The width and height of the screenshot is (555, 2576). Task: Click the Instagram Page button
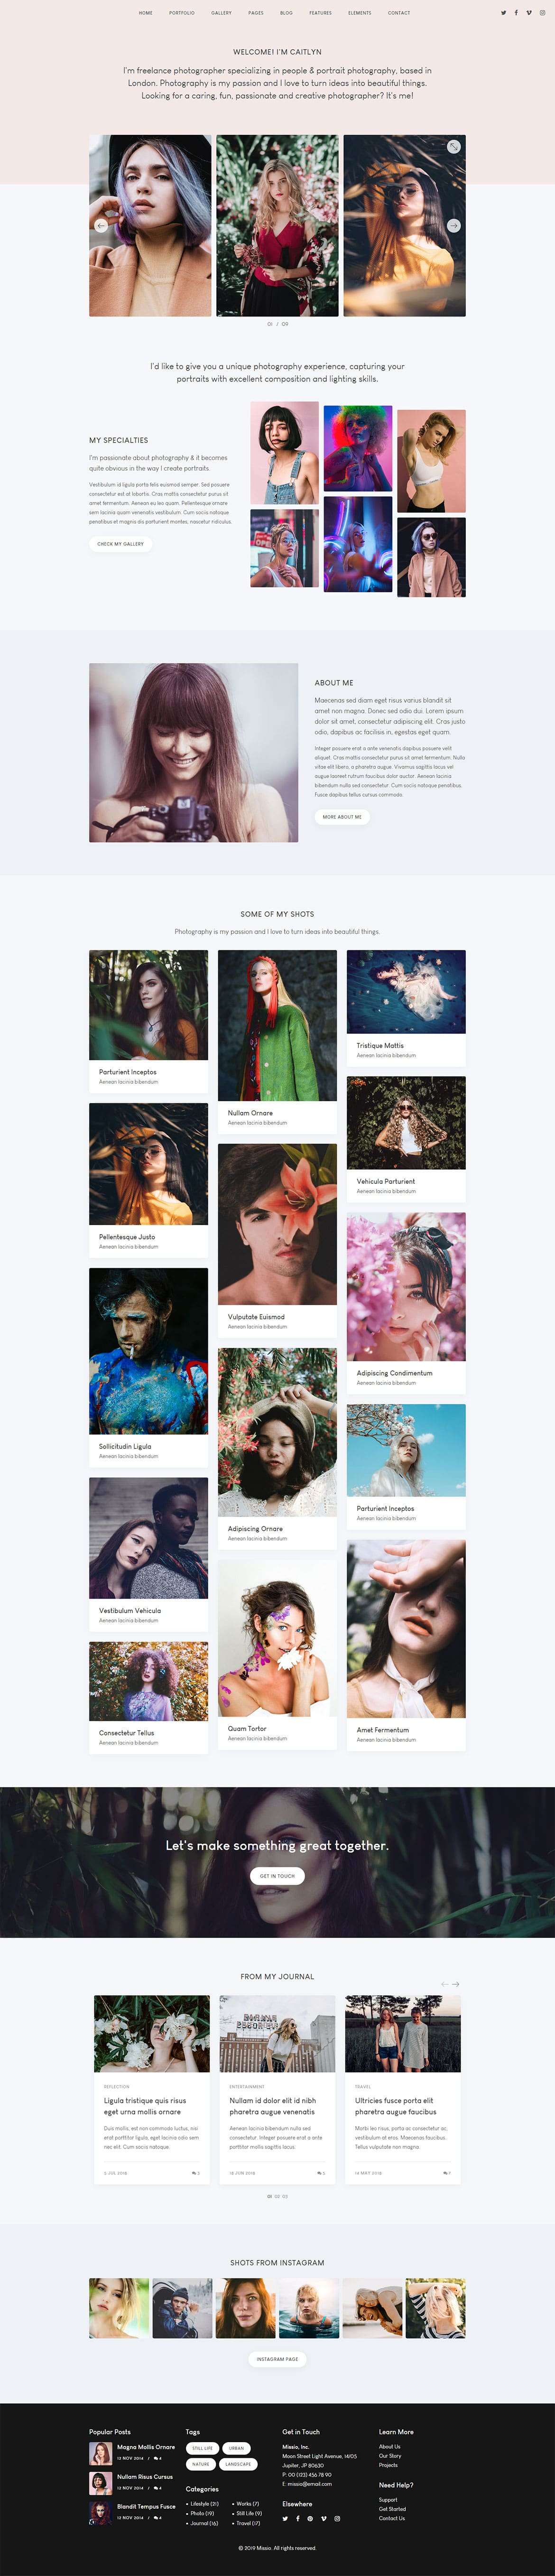(x=277, y=2359)
